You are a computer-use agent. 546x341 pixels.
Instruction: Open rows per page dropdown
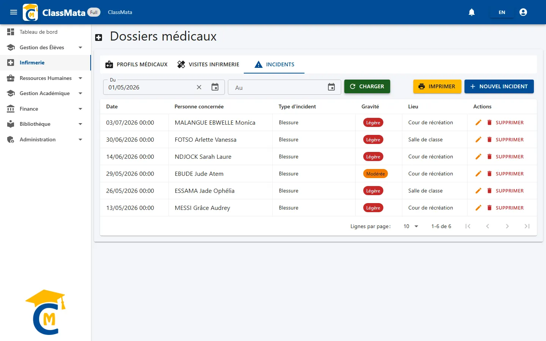[x=411, y=226]
